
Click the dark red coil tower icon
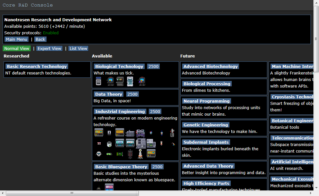click(130, 154)
